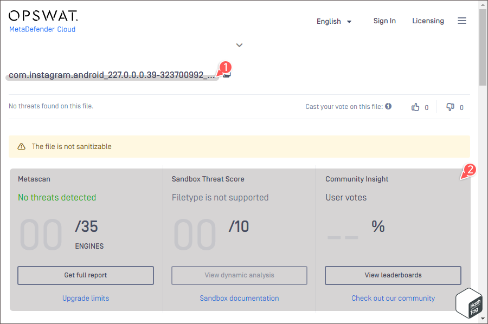Viewport: 488px width, 324px height.
Task: Click Get full report button
Action: point(86,275)
